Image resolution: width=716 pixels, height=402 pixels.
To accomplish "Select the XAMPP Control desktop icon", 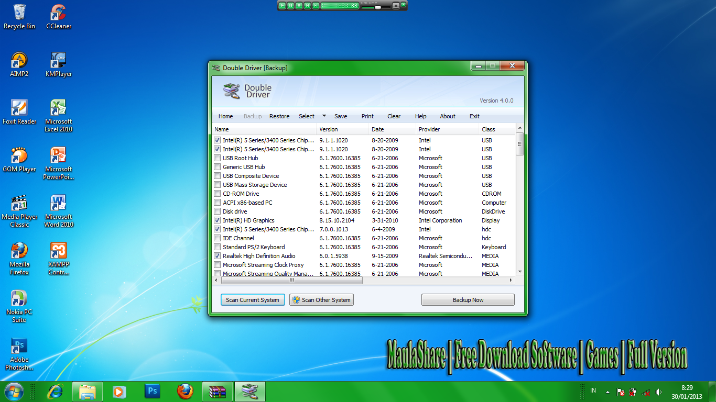I will coord(59,259).
